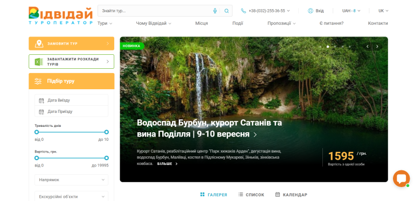Switch to Галерея view tab

213,195
